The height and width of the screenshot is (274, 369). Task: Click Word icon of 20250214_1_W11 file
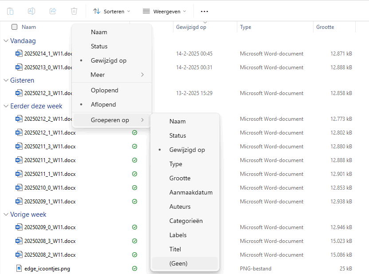pyautogui.click(x=19, y=53)
